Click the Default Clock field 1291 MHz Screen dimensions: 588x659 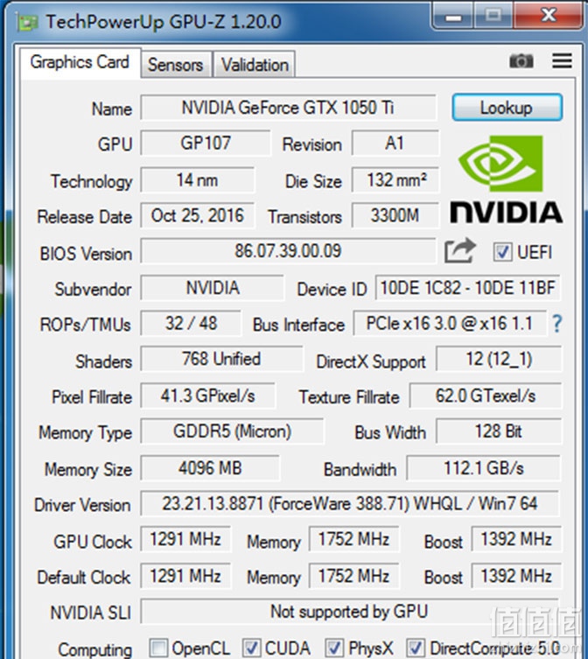185,576
